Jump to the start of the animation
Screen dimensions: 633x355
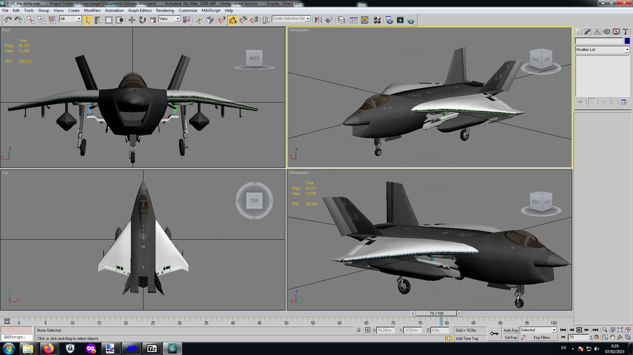coord(563,330)
